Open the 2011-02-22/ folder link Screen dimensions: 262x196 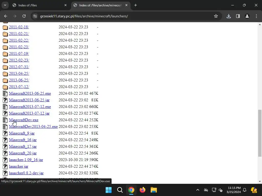[19, 40]
